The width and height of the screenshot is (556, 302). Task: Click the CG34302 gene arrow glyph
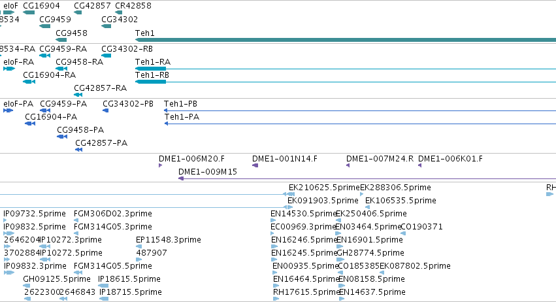pyautogui.click(x=106, y=26)
